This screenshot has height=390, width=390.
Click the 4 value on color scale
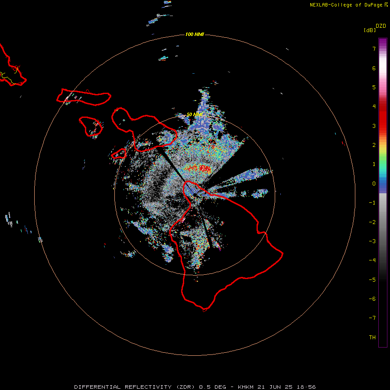point(374,107)
